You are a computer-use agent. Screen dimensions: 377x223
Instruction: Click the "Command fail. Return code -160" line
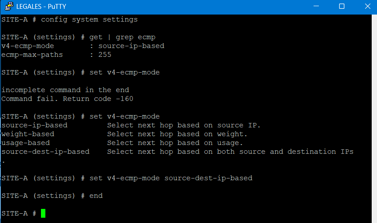point(67,99)
